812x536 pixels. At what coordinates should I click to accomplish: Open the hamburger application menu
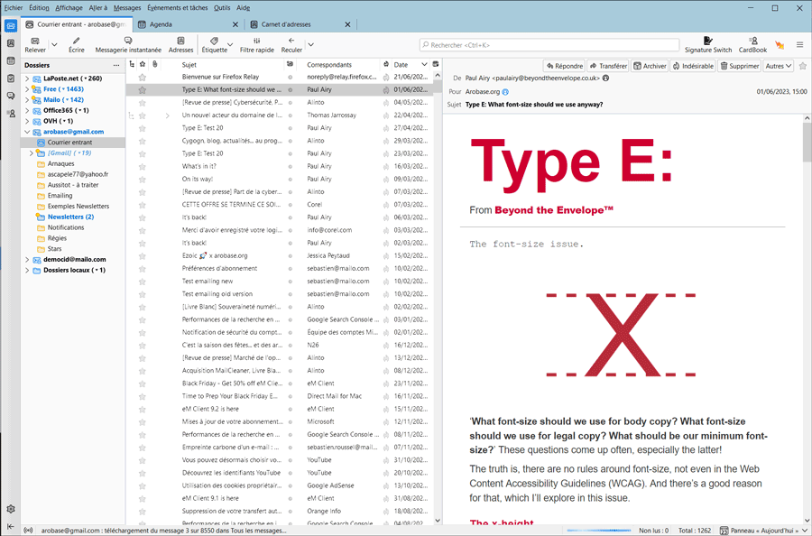[799, 45]
